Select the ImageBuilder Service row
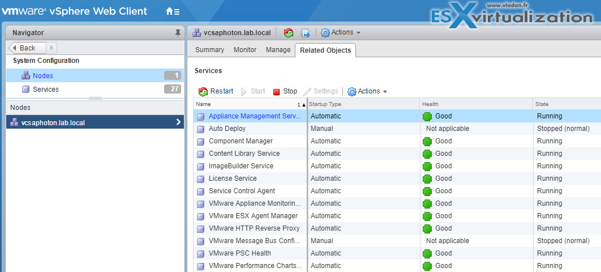Viewport: 601px width, 272px height. click(x=397, y=166)
